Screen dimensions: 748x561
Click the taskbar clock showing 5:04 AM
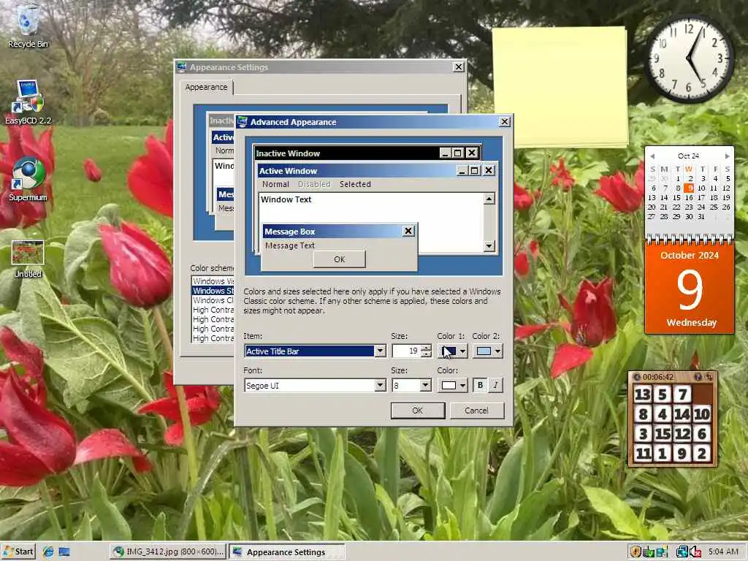(x=723, y=552)
